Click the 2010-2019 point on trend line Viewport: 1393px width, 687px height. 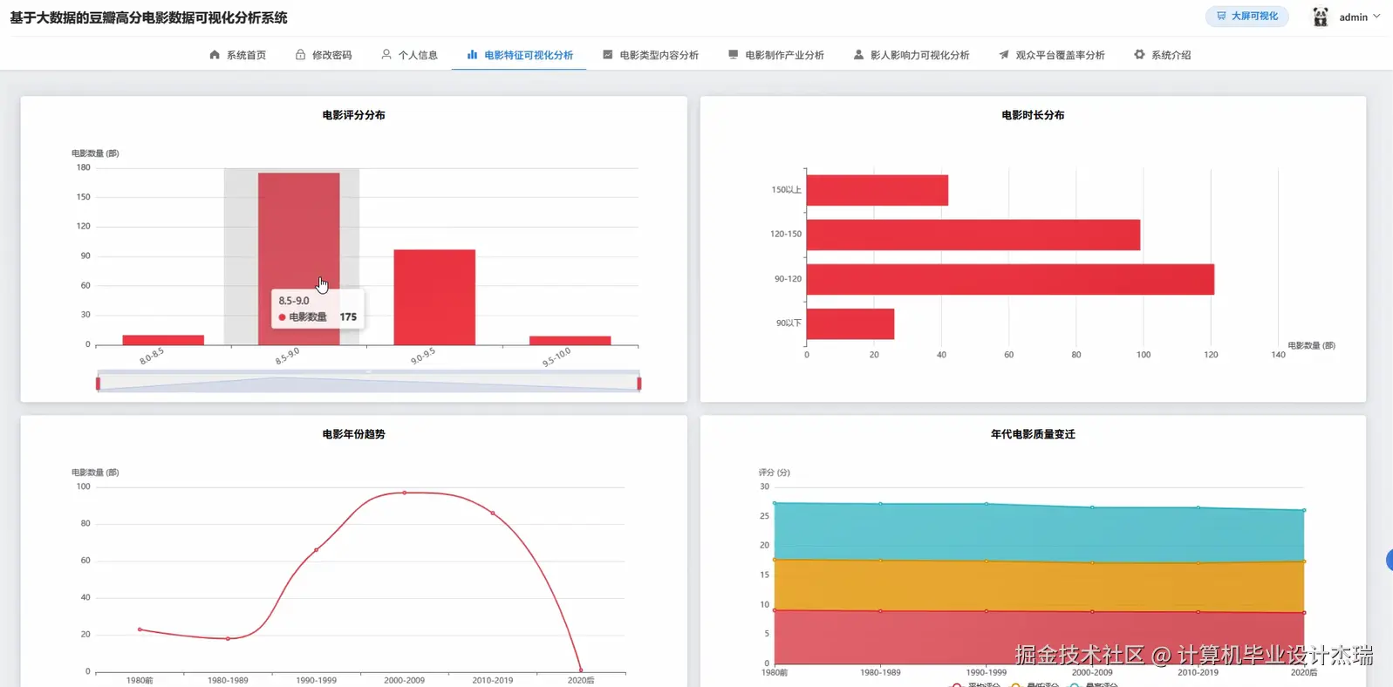[493, 514]
